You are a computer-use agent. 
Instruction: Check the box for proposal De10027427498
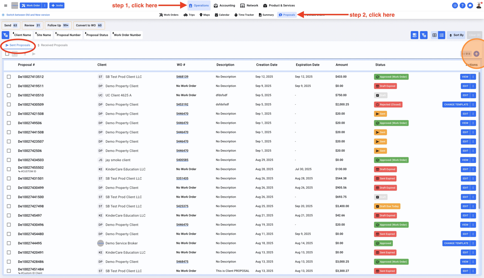pos(9,206)
